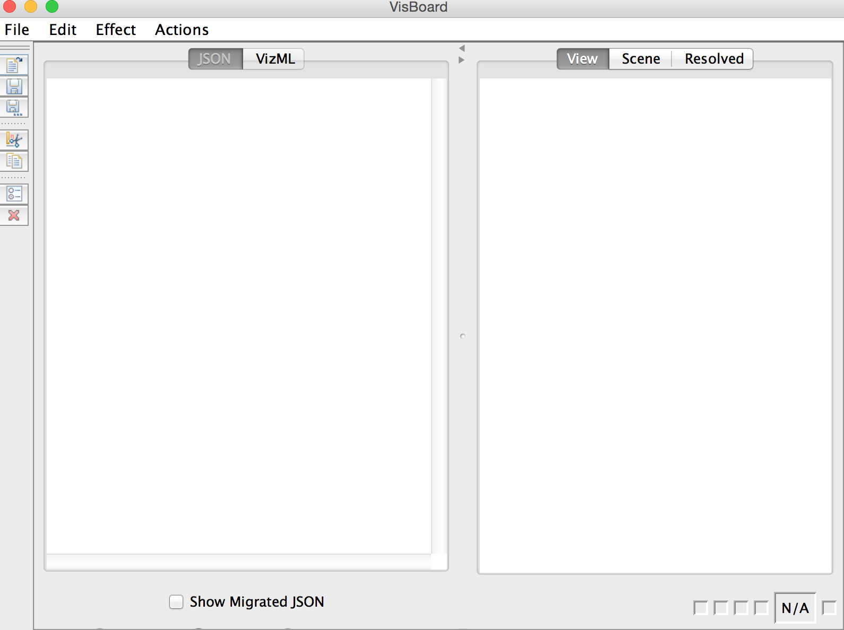Open the Edit menu
Image resolution: width=844 pixels, height=630 pixels.
click(x=63, y=30)
